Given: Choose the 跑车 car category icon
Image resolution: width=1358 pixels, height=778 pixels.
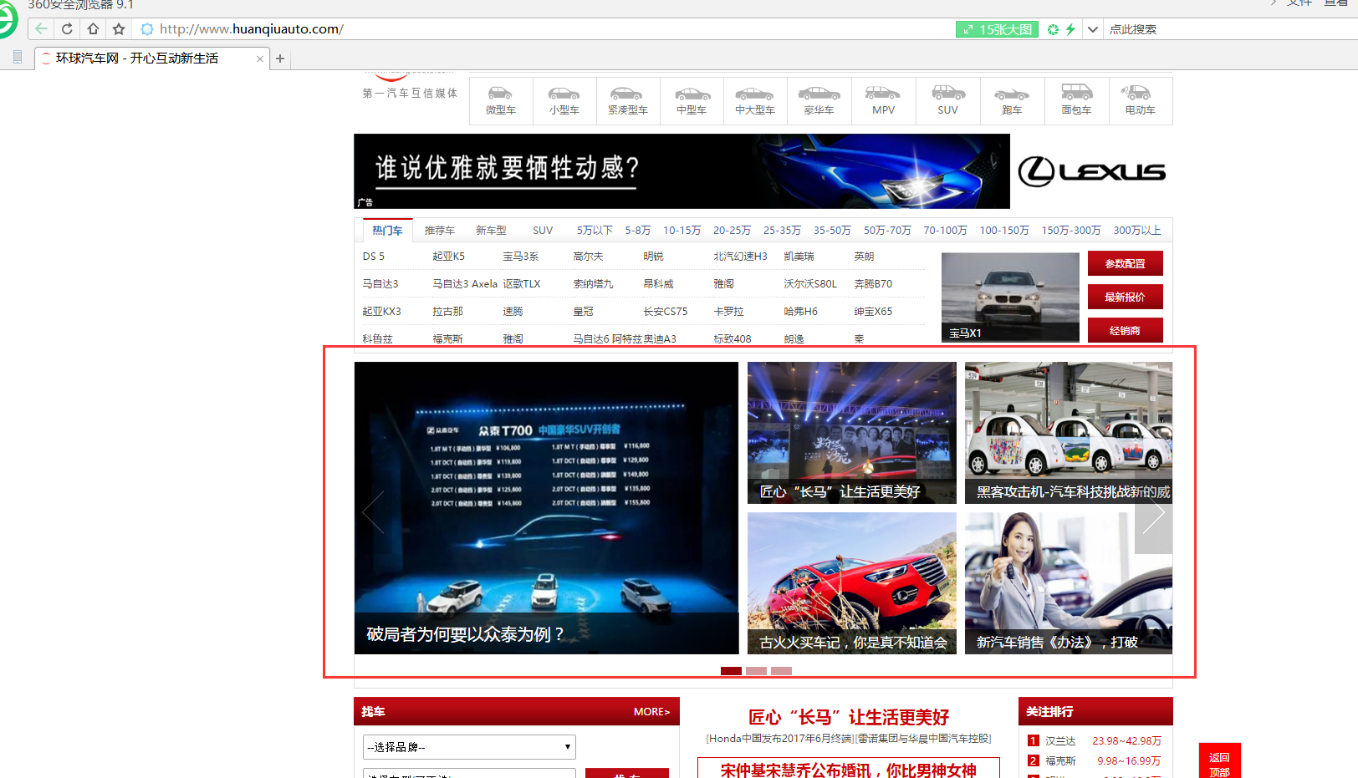Looking at the screenshot, I should click(1013, 100).
